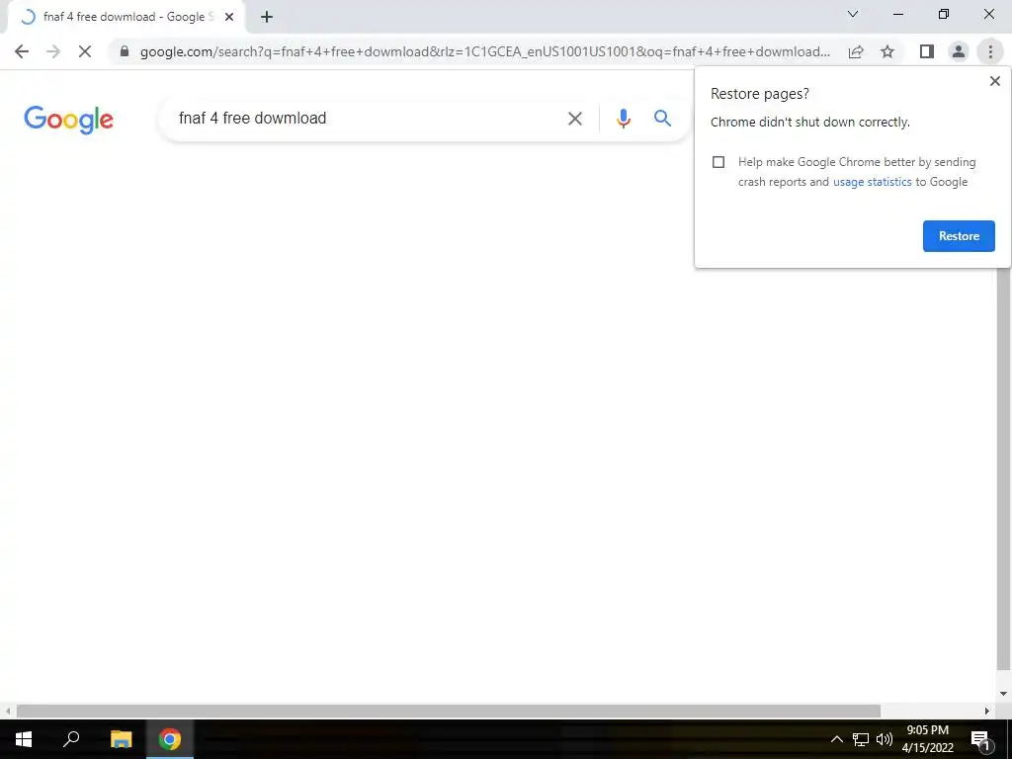Click inside the Google search field

coord(368,119)
